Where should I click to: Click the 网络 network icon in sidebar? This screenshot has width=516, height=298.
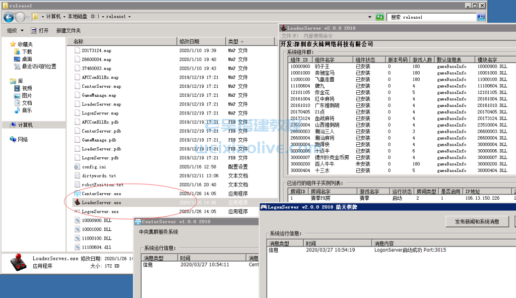(x=13, y=139)
